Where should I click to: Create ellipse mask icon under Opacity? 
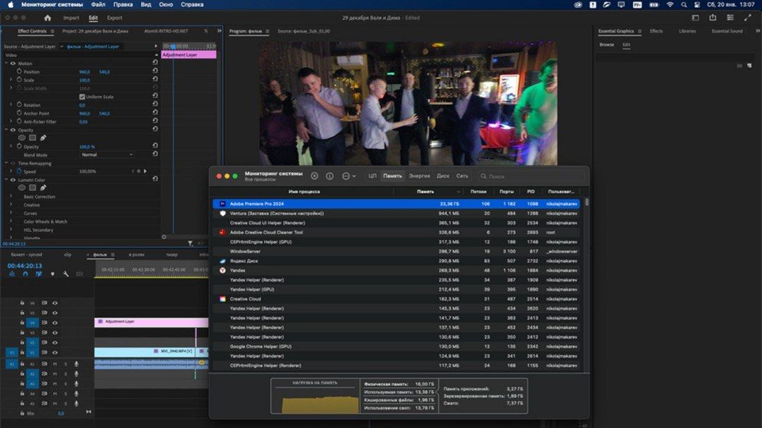(x=22, y=137)
